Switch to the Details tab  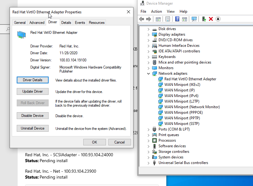66,23
